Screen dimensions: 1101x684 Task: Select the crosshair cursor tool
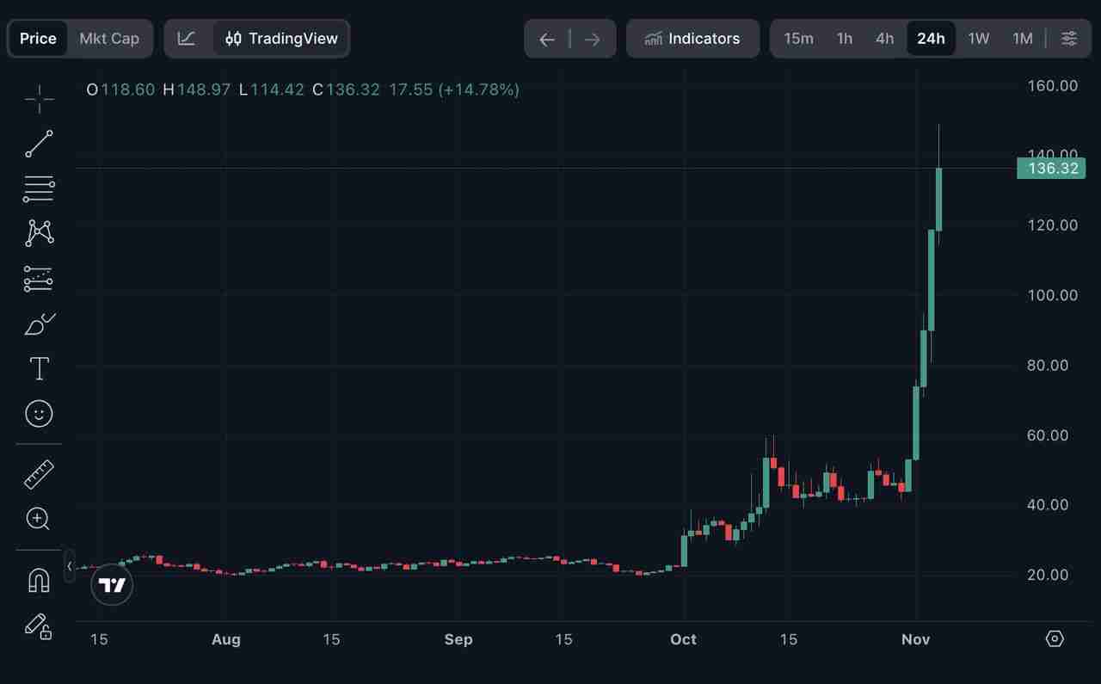point(39,98)
